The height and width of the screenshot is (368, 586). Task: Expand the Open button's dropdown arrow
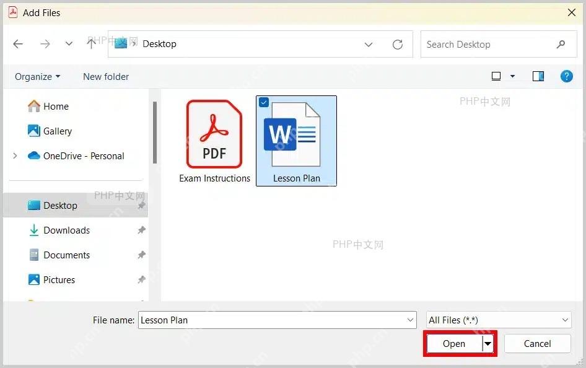click(x=488, y=344)
